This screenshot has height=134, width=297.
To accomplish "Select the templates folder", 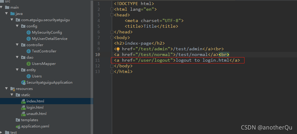I will tap(30, 120).
